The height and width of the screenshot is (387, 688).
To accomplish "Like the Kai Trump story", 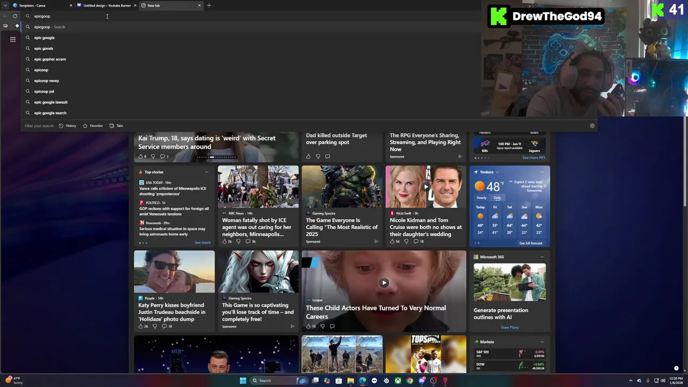I will [142, 156].
